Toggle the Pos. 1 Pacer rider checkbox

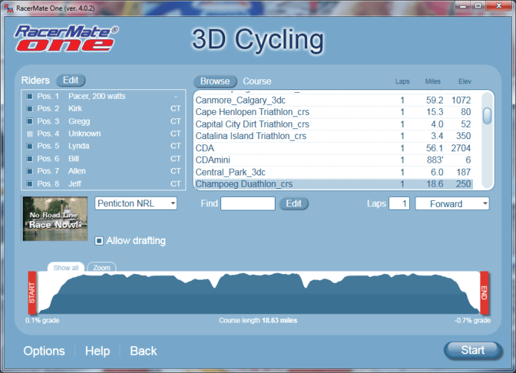30,97
